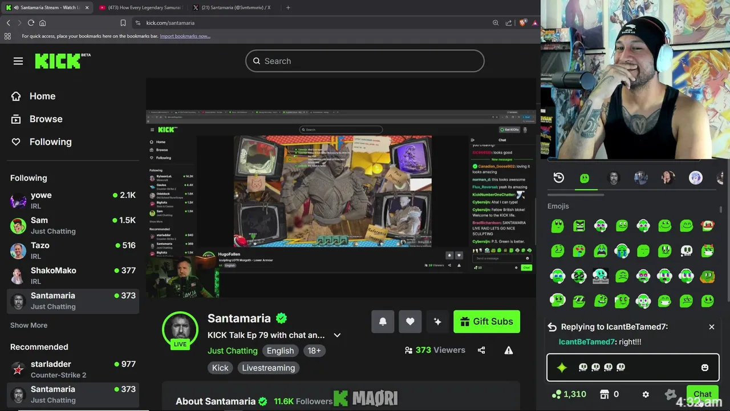Open recent emotes history tab
Screen dimensions: 730x411
pos(559,178)
